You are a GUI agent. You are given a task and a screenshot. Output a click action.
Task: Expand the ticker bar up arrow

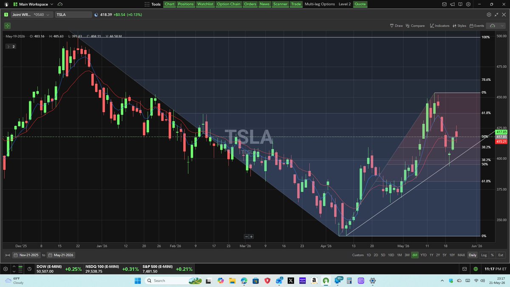click(14, 267)
